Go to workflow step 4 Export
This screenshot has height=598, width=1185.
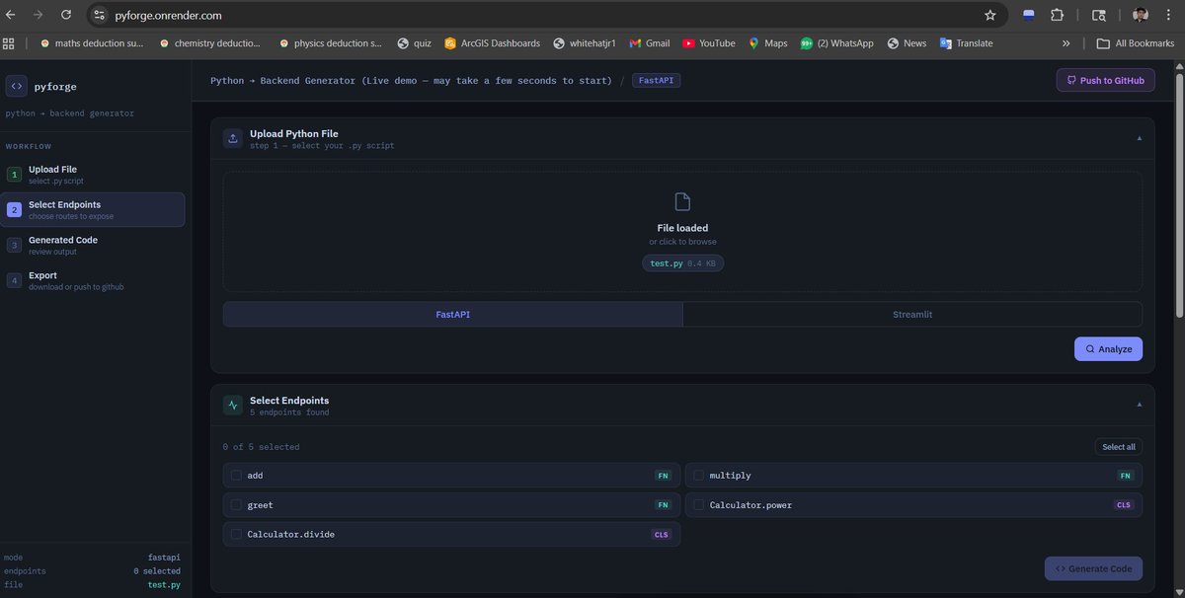coord(93,281)
